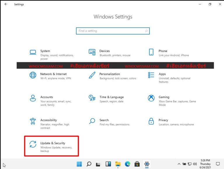
Task: Click 'Uninstall, defaults, optional features' description
Action: [x=174, y=80]
